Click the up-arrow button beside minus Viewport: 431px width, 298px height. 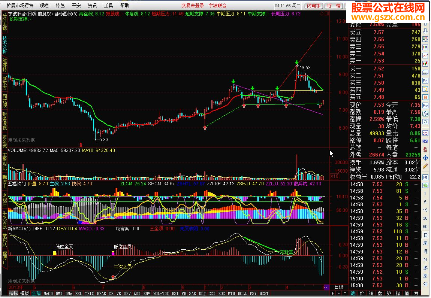(345, 294)
